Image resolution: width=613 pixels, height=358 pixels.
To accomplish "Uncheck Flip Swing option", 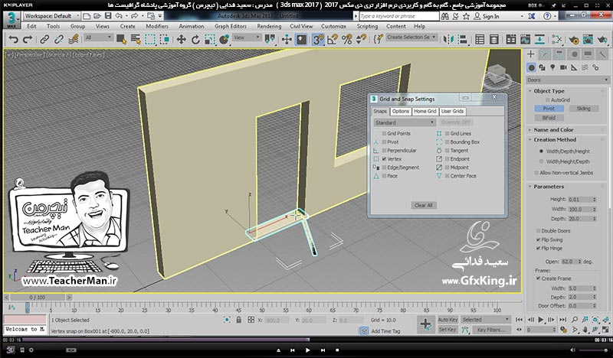I will click(x=539, y=239).
